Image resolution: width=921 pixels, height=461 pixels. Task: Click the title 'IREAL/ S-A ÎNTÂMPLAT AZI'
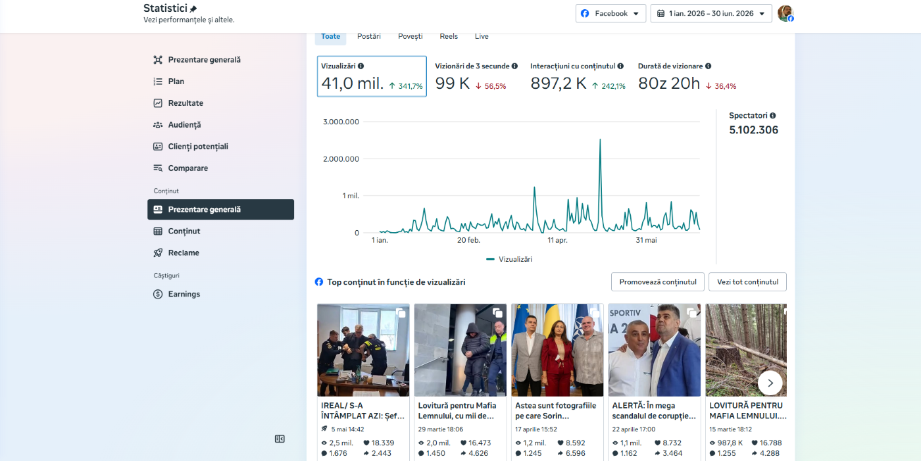(x=362, y=411)
